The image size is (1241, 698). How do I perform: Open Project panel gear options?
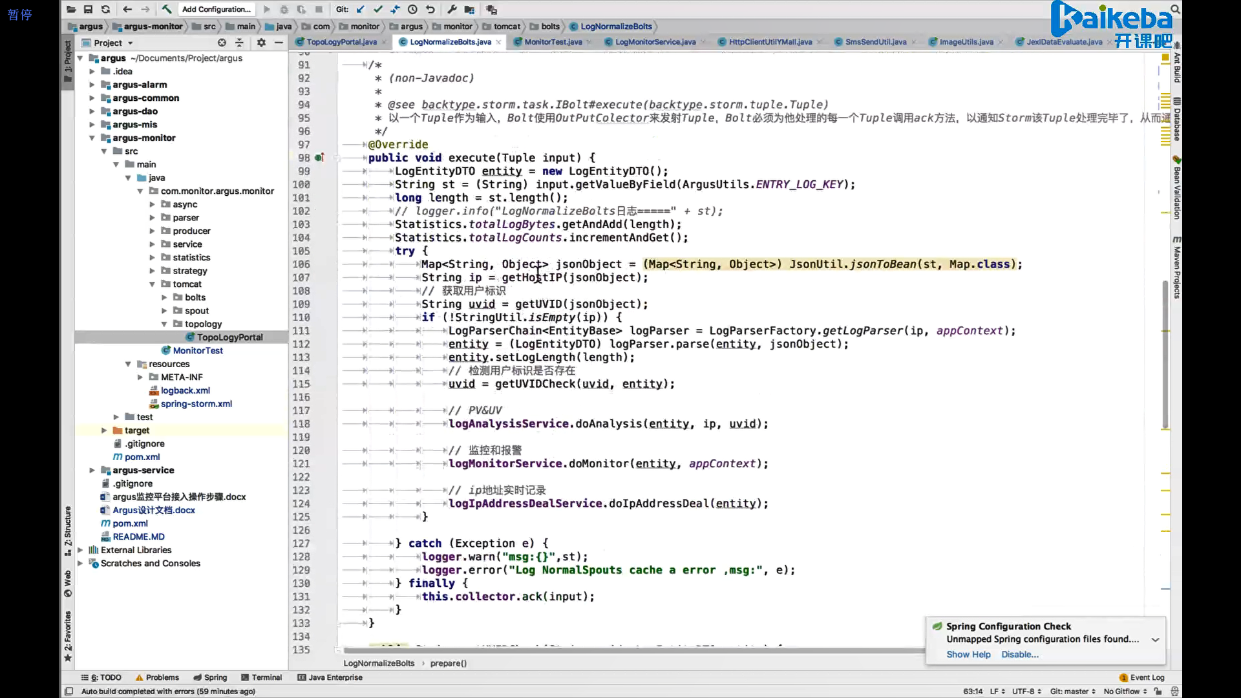click(261, 43)
